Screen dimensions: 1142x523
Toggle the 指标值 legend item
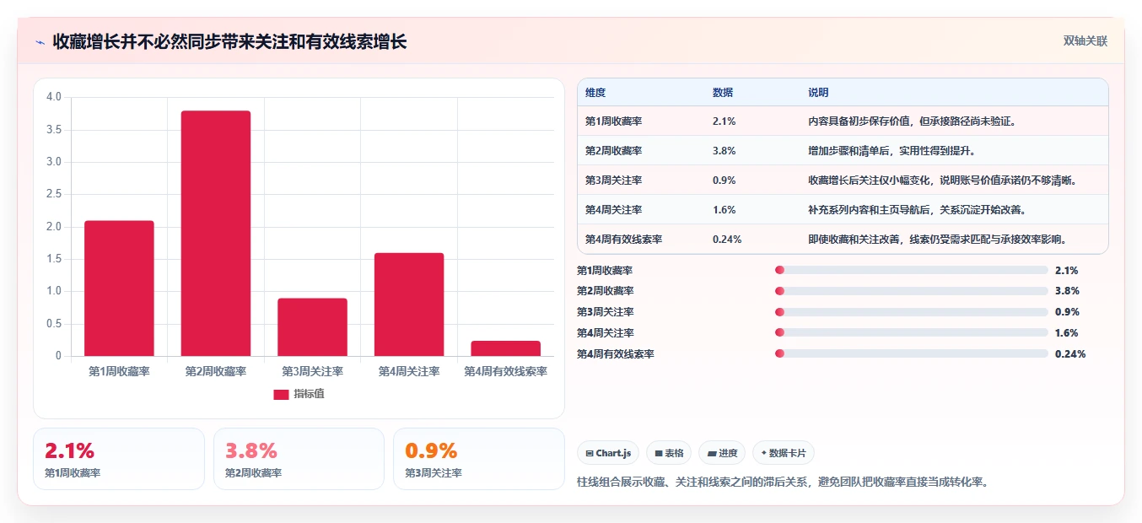299,394
